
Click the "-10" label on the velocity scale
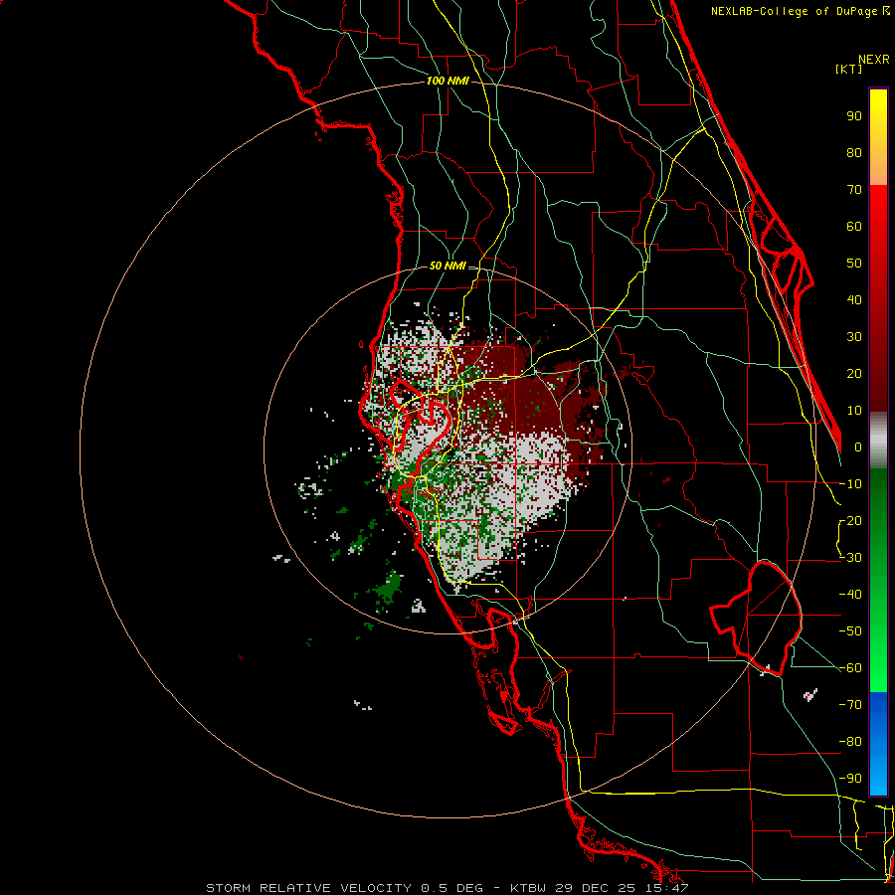coord(850,484)
